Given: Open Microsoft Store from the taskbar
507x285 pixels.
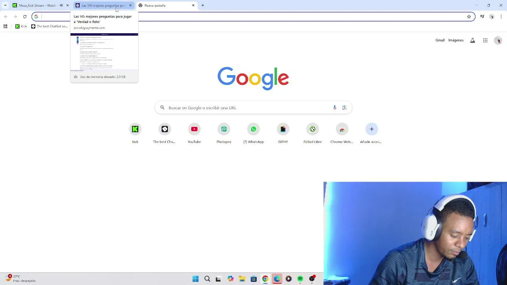Looking at the screenshot, I should (253, 279).
